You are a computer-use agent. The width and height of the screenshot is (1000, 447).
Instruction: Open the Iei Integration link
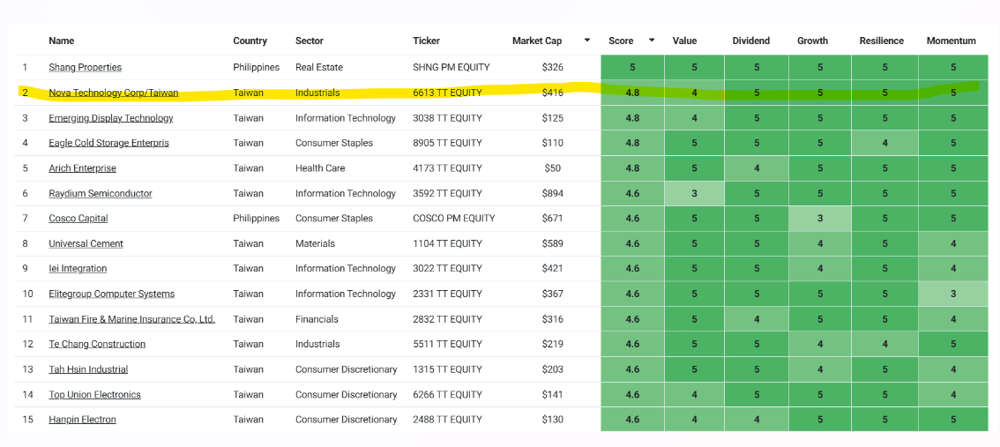pyautogui.click(x=78, y=268)
